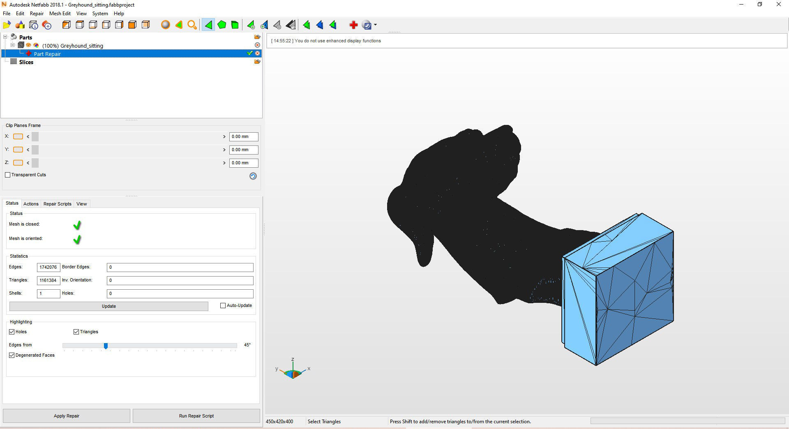Click the folder icon on the Parts row

257,37
